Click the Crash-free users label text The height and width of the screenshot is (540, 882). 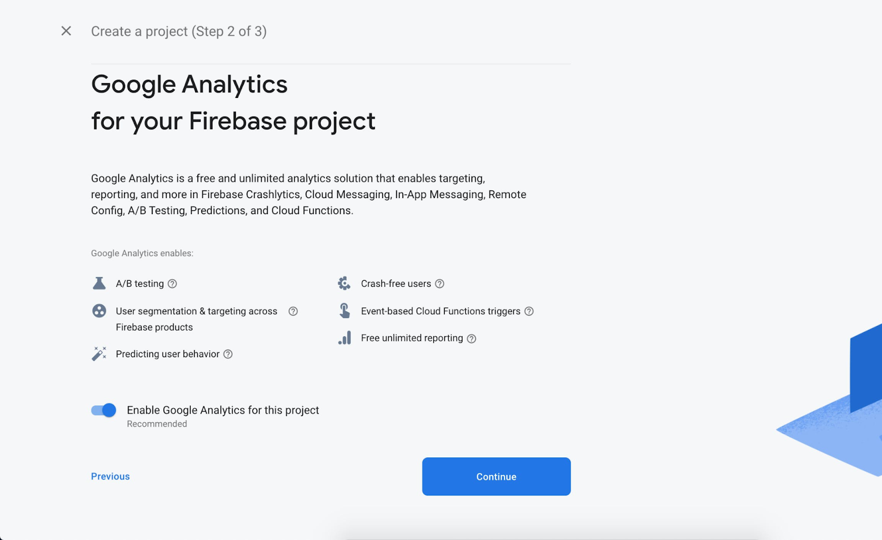396,284
